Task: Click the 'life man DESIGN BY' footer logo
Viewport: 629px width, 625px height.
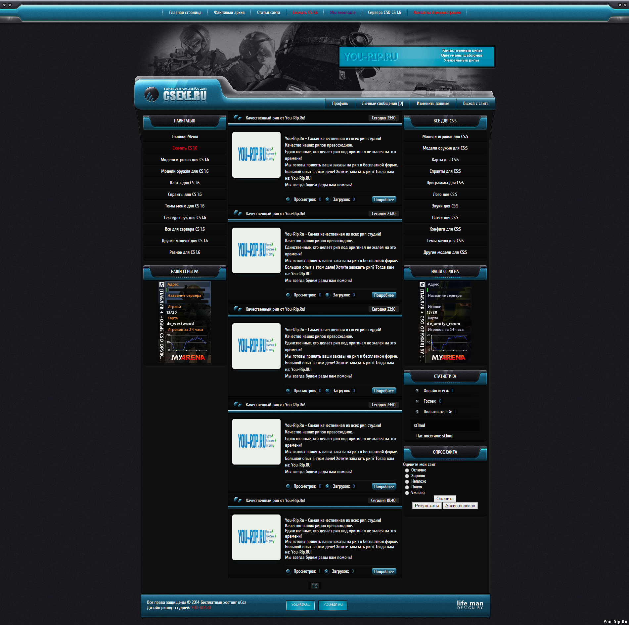Action: pyautogui.click(x=470, y=605)
